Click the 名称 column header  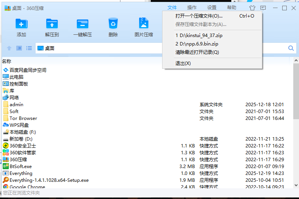click(x=6, y=61)
